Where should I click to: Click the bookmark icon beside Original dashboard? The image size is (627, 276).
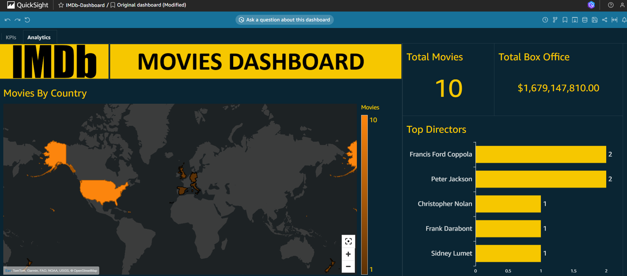(113, 5)
